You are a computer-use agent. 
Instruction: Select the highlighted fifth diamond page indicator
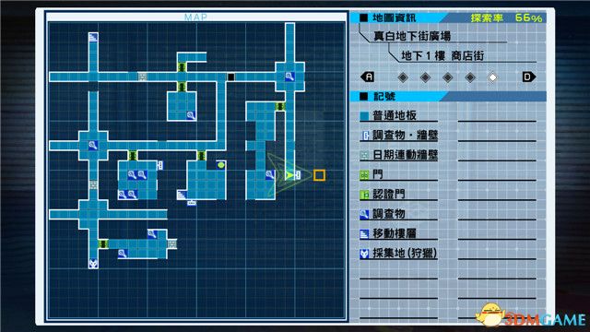(492, 77)
